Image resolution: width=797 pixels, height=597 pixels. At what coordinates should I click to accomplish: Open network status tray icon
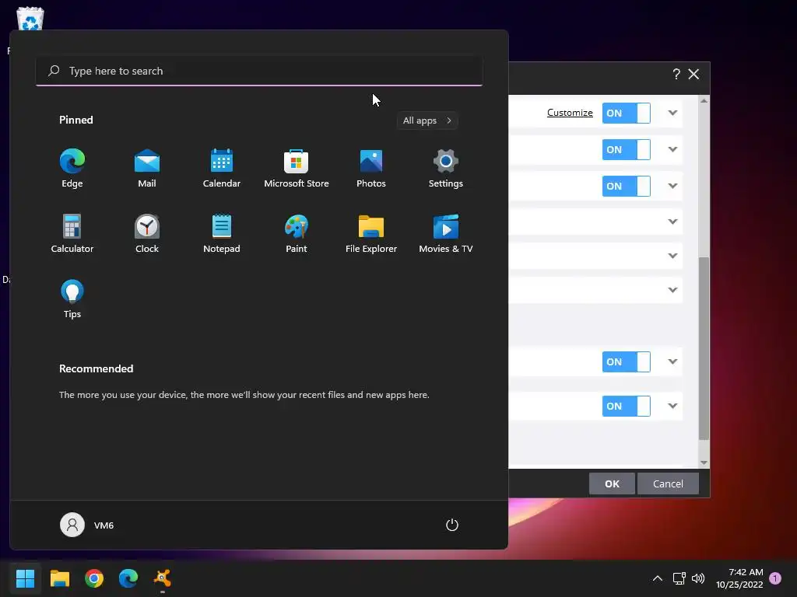coord(679,578)
